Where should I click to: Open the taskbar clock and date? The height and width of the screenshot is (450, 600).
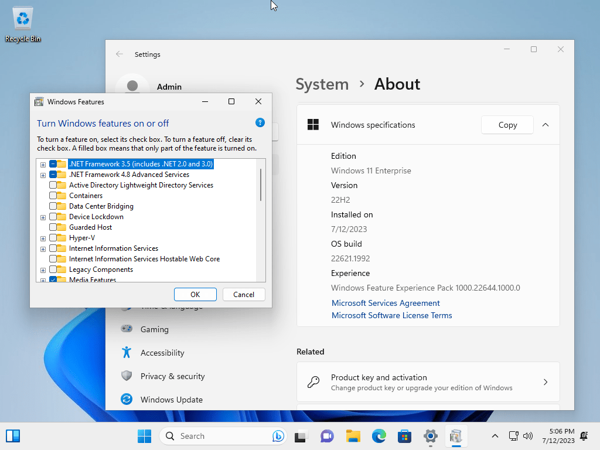pyautogui.click(x=558, y=436)
